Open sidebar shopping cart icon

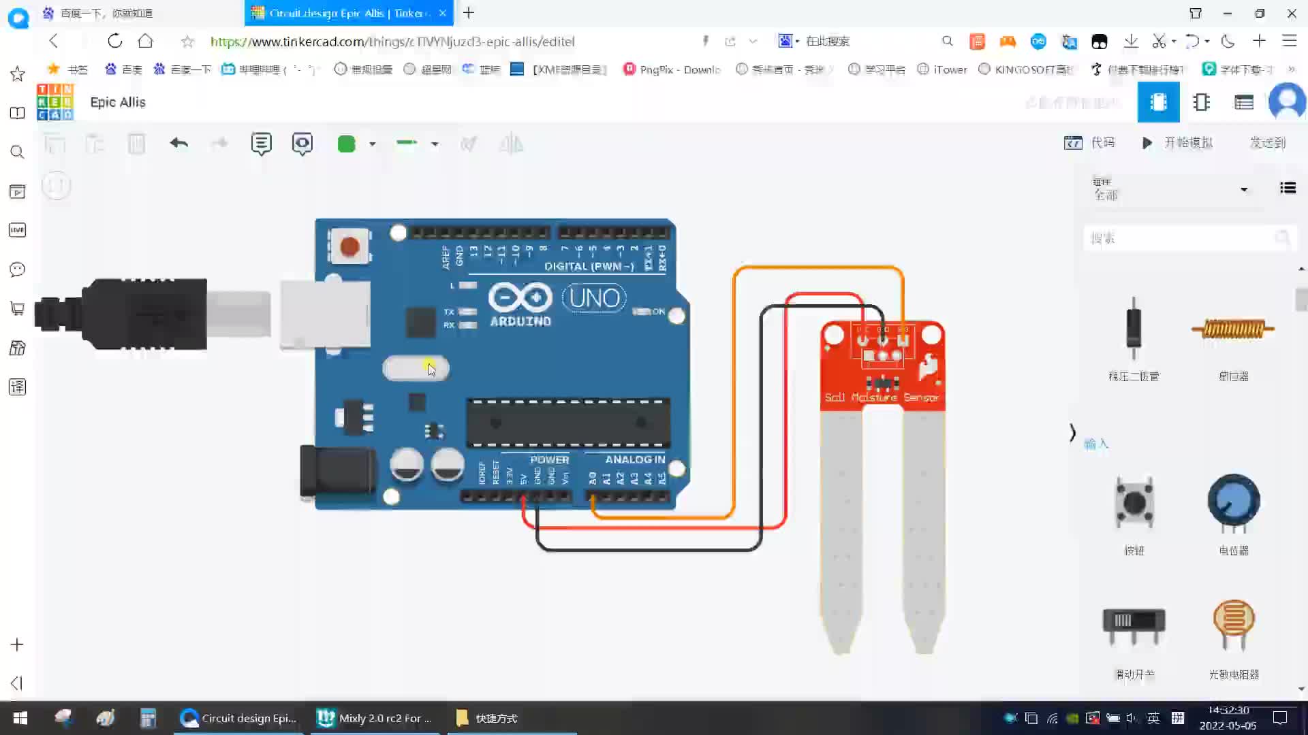point(18,308)
